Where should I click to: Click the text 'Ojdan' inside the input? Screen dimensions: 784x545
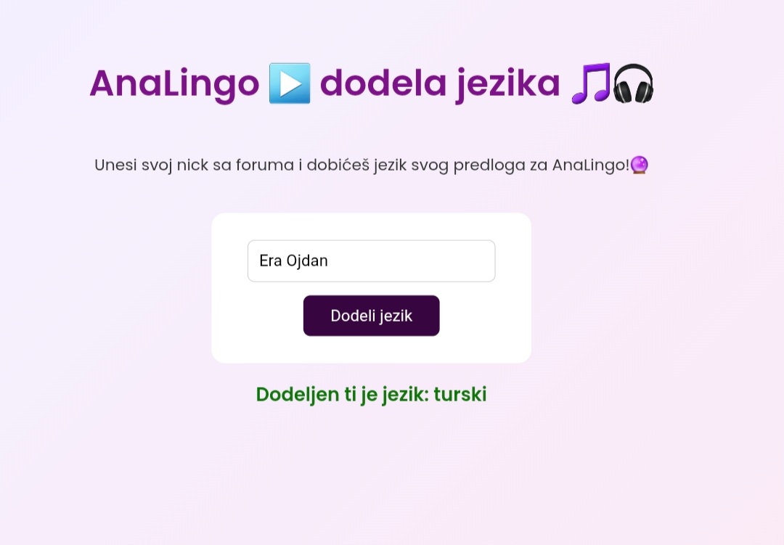[x=307, y=261]
